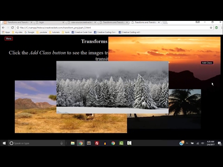Close the view-source tab
Screen dimensions: 223x167
(x=95, y=22)
